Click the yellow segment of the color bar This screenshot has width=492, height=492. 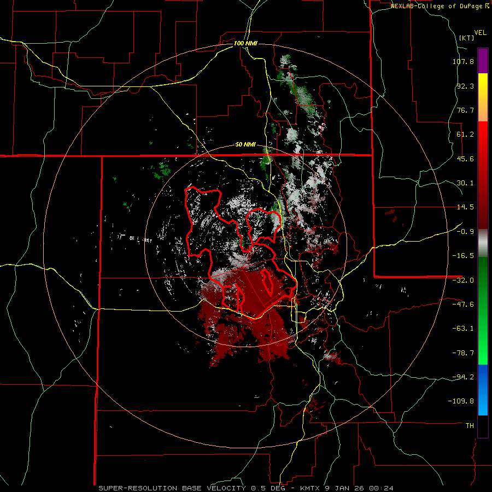pyautogui.click(x=483, y=85)
